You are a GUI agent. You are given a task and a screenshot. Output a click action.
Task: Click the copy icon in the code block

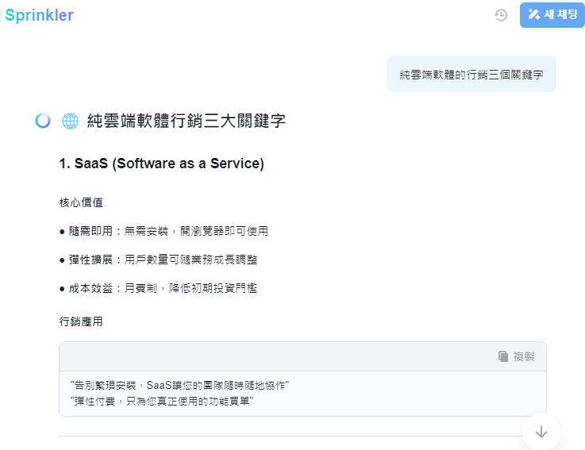pyautogui.click(x=503, y=356)
